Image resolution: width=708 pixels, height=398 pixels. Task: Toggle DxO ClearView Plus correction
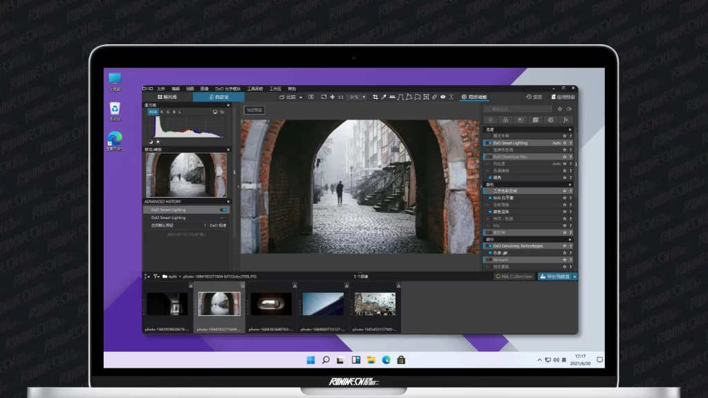click(x=489, y=157)
